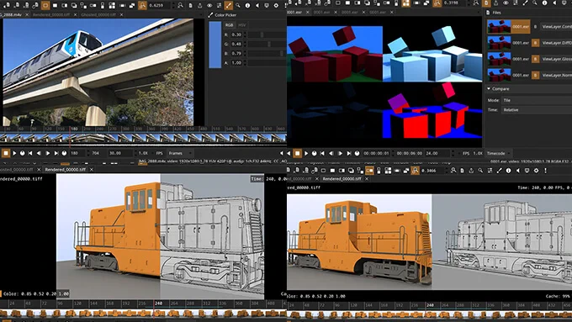Click playback speed field showing 30.00
Screen dimensions: 572x322
click(120, 153)
